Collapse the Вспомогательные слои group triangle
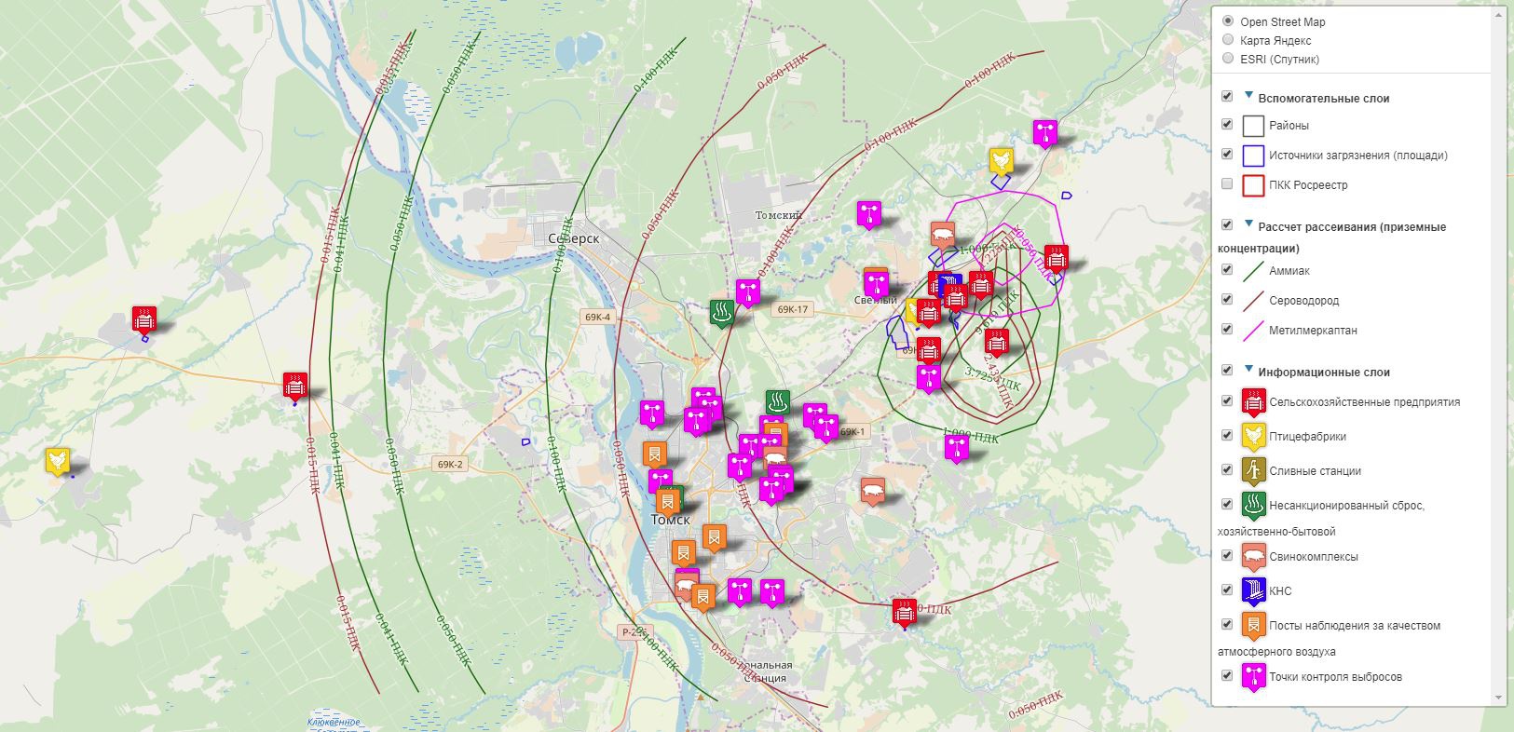The width and height of the screenshot is (1514, 732). tap(1248, 95)
